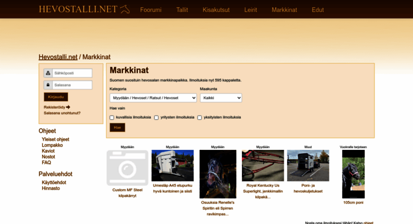
Task: Click the Hevostalli.net horse logo icon
Action: pos(125,9)
